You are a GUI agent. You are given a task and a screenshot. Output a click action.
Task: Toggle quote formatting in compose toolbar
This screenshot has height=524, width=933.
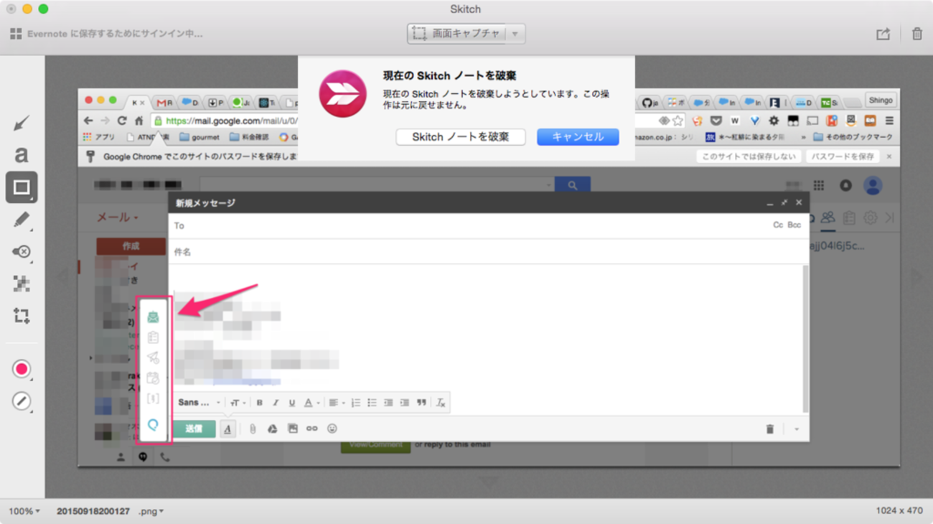click(421, 403)
